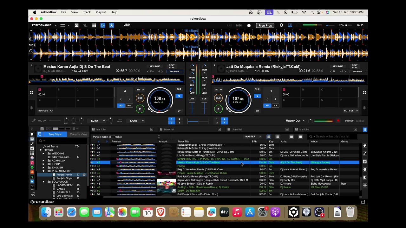
Task: Open deck 2 HOT CUE pad mode dropdown
Action: tap(351, 111)
